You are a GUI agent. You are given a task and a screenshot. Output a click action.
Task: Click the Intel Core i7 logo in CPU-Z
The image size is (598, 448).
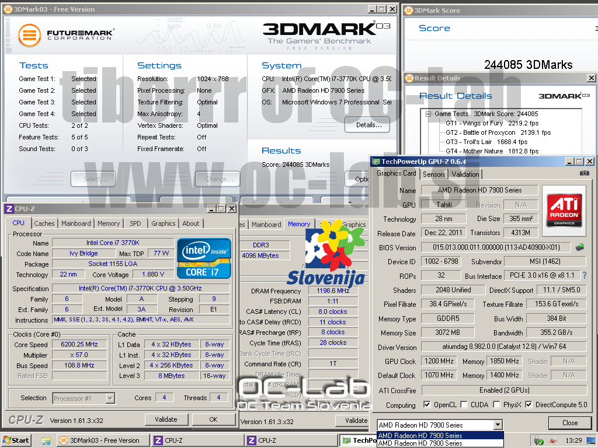[204, 258]
